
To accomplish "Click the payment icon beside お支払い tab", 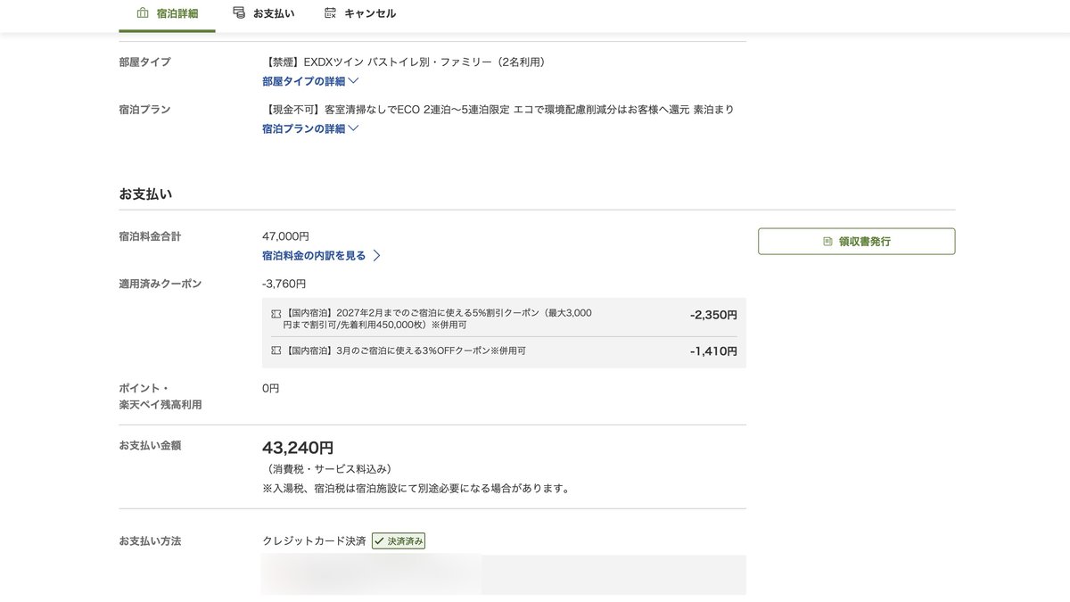I will (239, 12).
